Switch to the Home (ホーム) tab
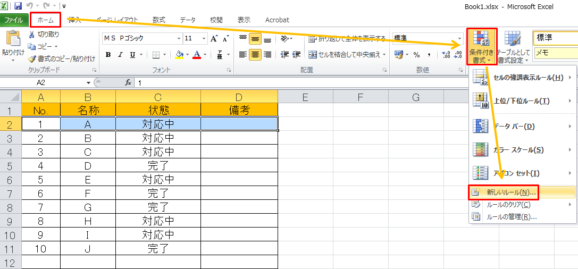Image resolution: width=578 pixels, height=269 pixels. pyautogui.click(x=45, y=20)
